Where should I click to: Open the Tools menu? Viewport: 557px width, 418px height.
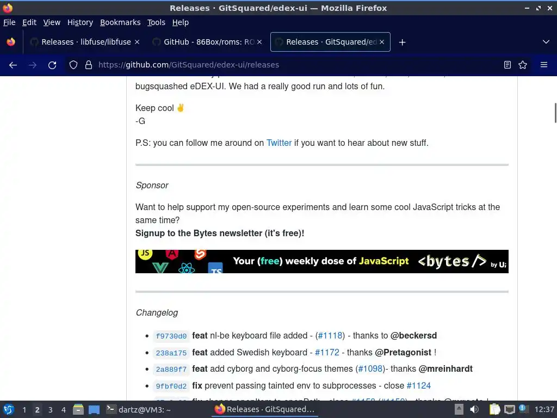[156, 22]
